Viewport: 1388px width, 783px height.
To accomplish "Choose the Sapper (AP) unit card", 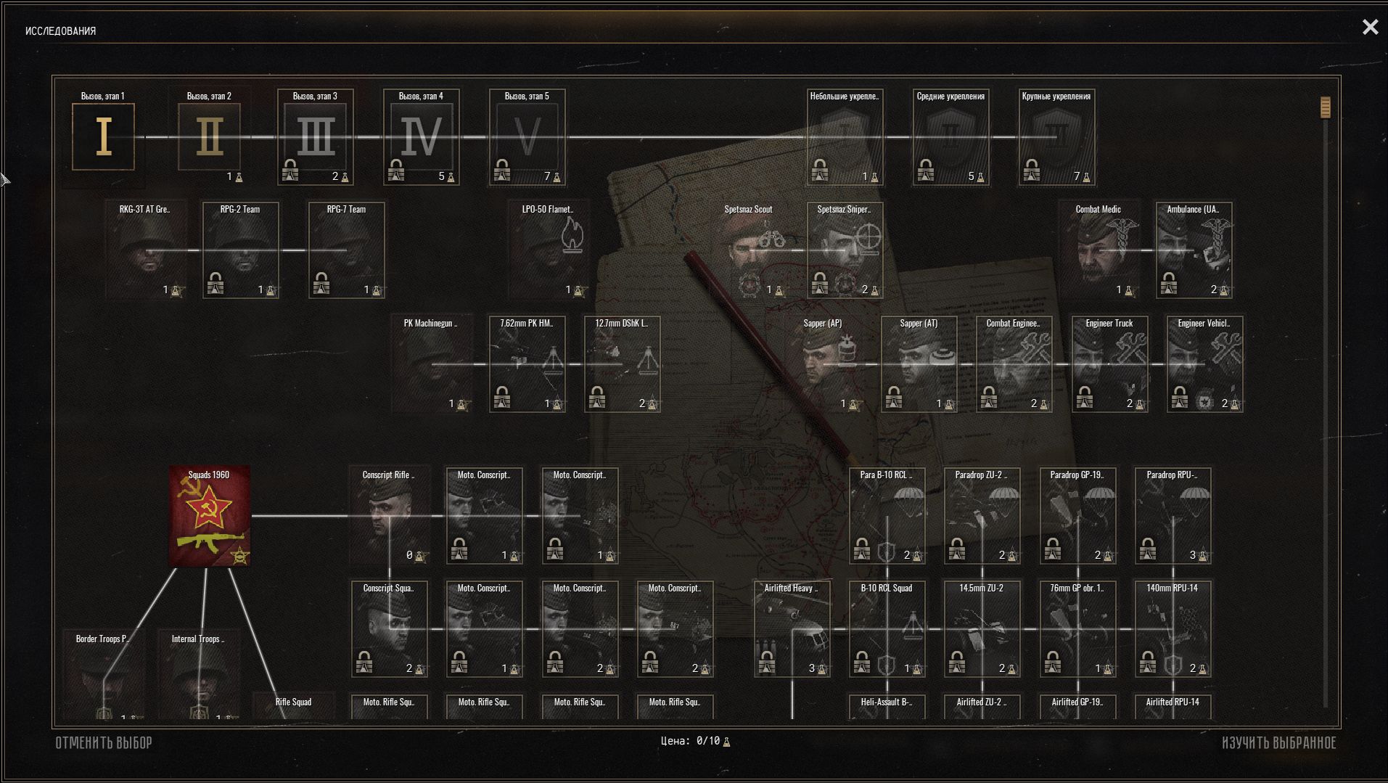I will pyautogui.click(x=824, y=364).
